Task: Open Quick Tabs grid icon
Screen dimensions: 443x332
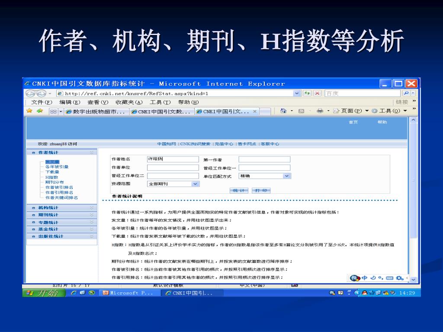Action: pyautogui.click(x=53, y=112)
